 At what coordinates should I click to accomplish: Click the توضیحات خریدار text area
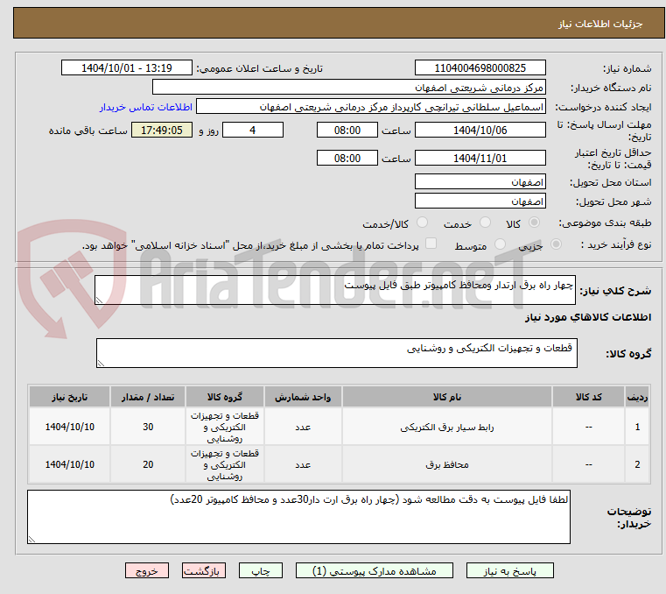pyautogui.click(x=298, y=517)
